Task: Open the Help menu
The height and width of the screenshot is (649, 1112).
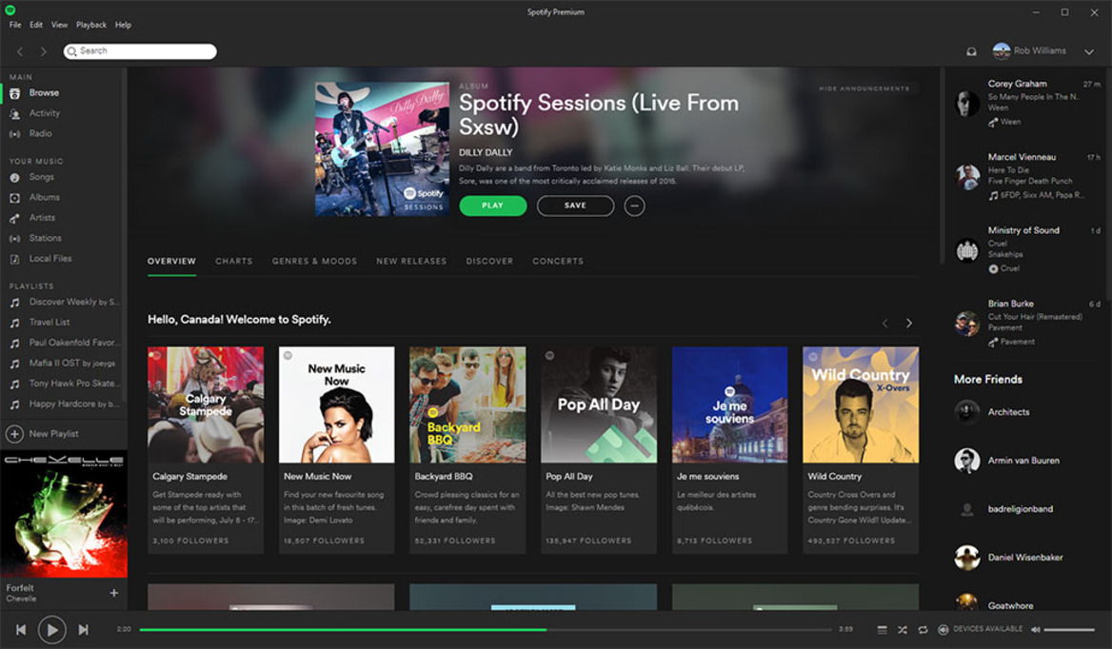Action: pos(124,25)
